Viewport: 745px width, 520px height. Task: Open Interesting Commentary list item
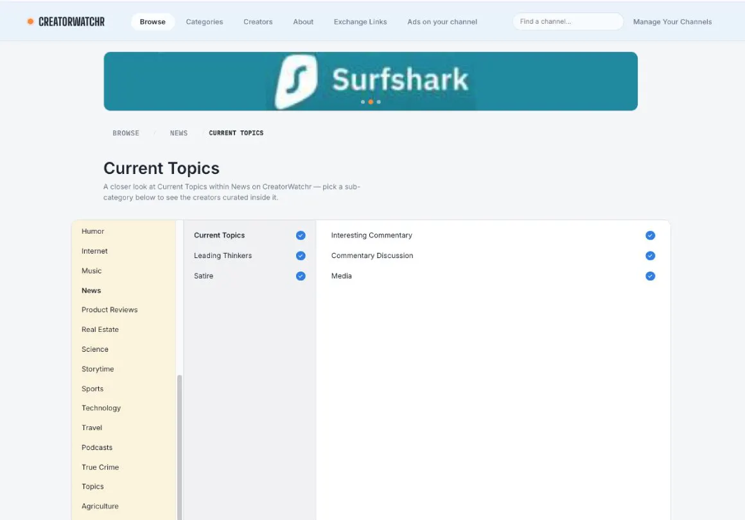click(x=372, y=236)
